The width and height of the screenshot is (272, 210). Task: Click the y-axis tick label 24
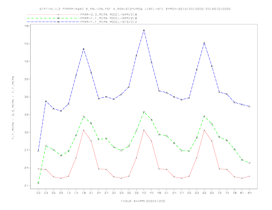pos(26,168)
